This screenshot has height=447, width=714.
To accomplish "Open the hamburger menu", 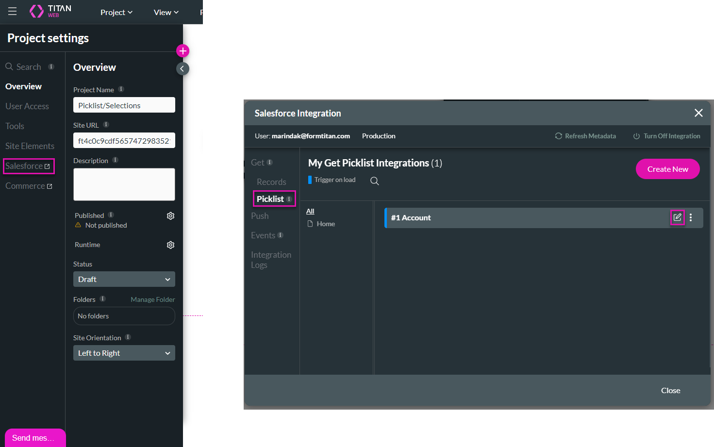I will coord(13,11).
